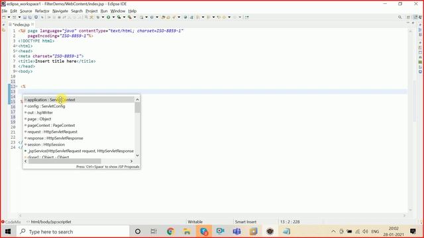Show hidden system tray icons chevron
This screenshot has height=238, width=424.
point(333,231)
